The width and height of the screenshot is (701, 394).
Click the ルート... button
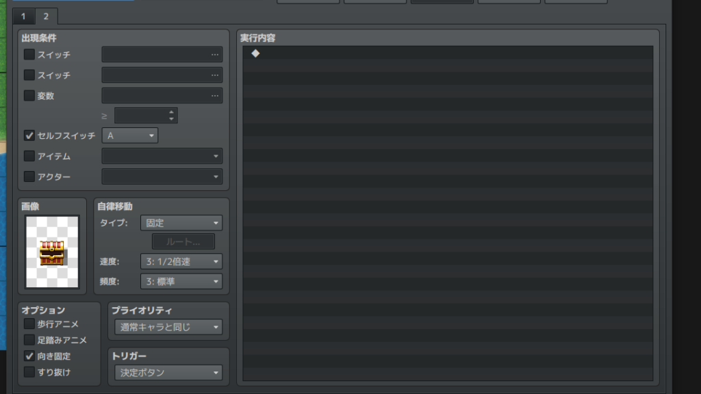tap(183, 241)
